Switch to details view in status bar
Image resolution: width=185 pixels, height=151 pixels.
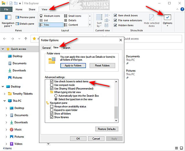176,148
